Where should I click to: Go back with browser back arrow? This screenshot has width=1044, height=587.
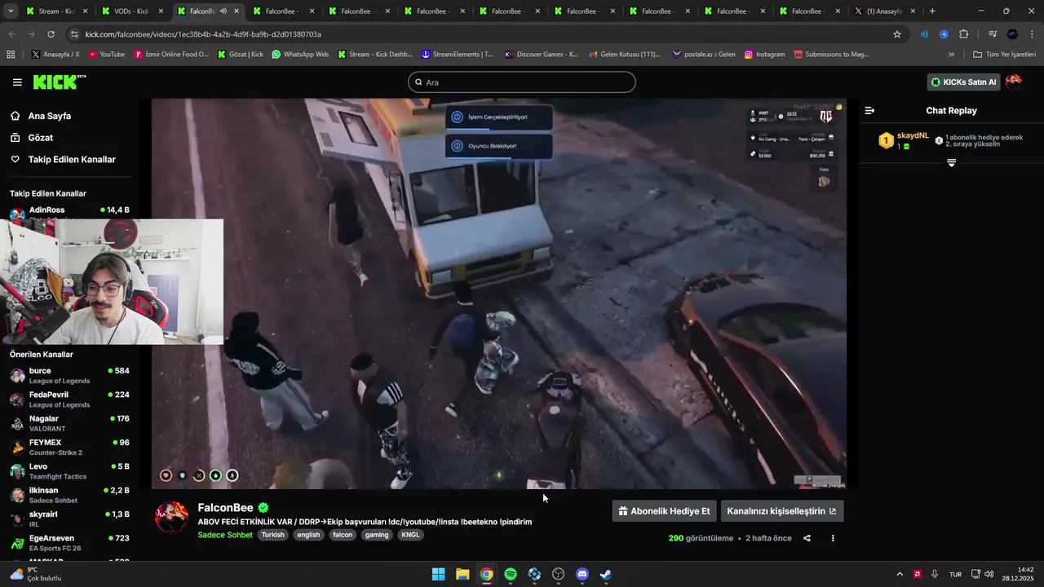[x=11, y=34]
